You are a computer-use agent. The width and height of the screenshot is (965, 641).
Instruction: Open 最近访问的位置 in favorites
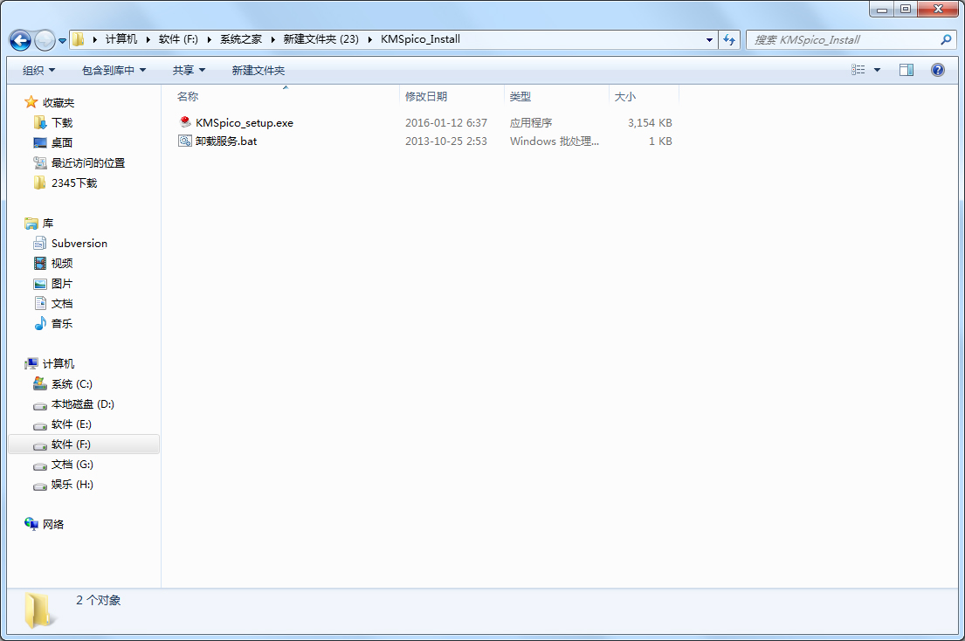coord(88,163)
